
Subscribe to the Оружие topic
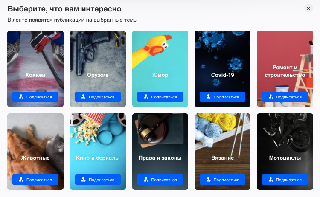(x=98, y=97)
